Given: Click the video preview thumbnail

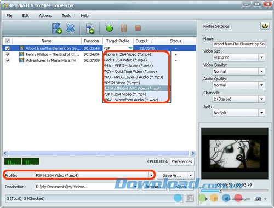Looking at the screenshot, I should click(x=235, y=153).
